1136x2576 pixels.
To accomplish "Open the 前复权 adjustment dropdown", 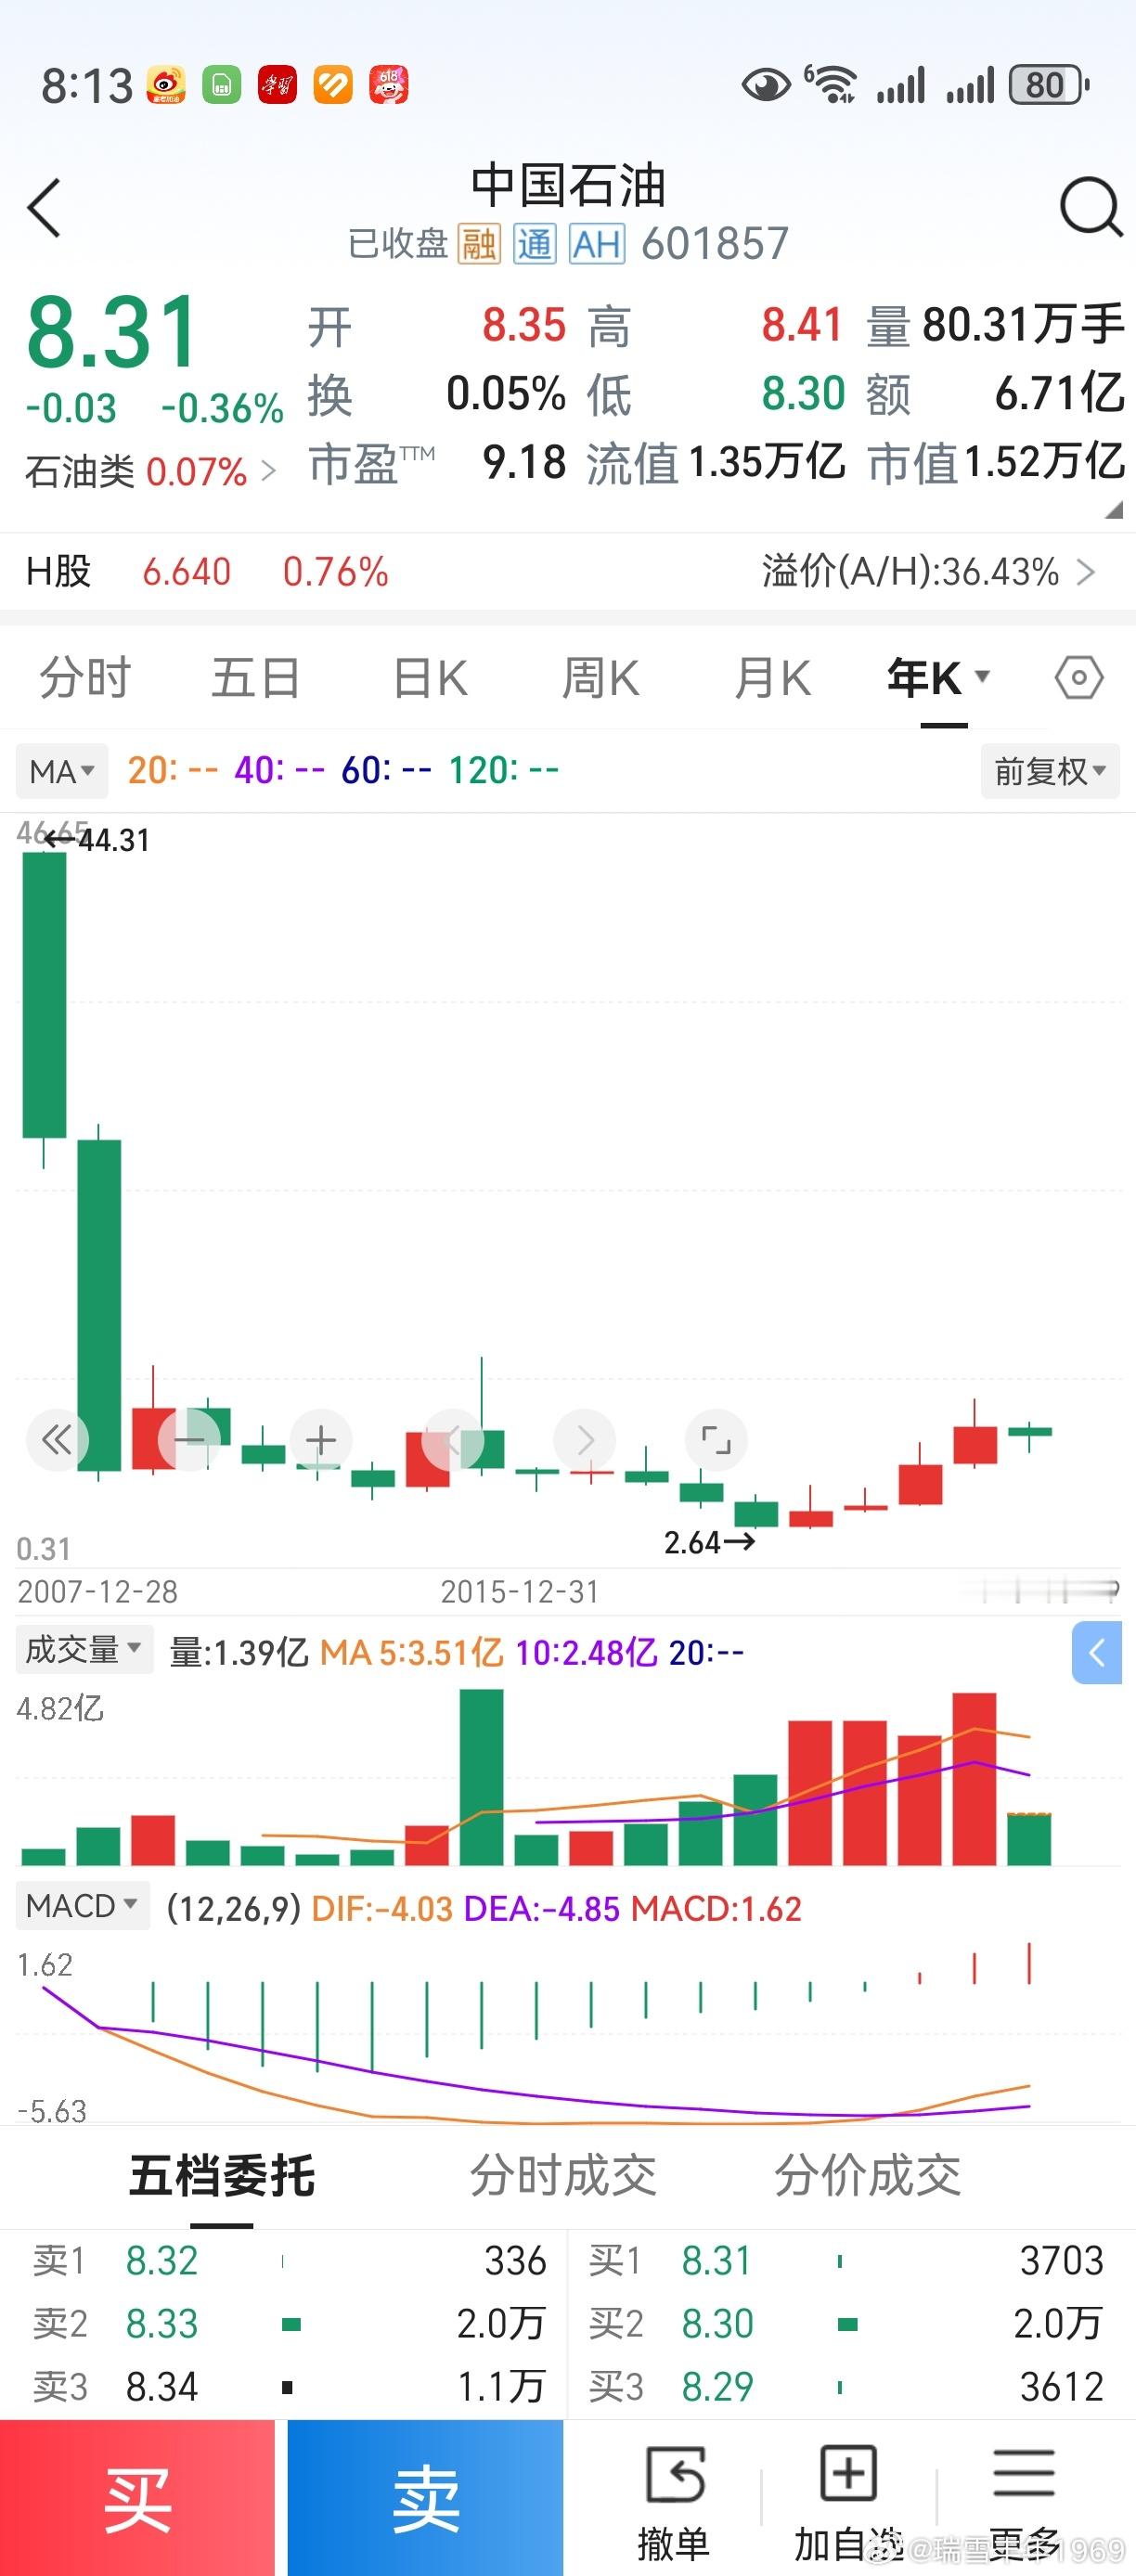I will pyautogui.click(x=1050, y=771).
